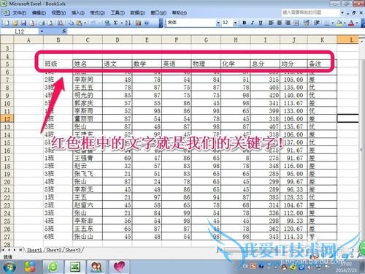
Task: Open the 视图 (View) menu
Action: tap(58, 13)
